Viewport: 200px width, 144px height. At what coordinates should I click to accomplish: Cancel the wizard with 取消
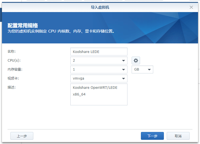pos(178,136)
